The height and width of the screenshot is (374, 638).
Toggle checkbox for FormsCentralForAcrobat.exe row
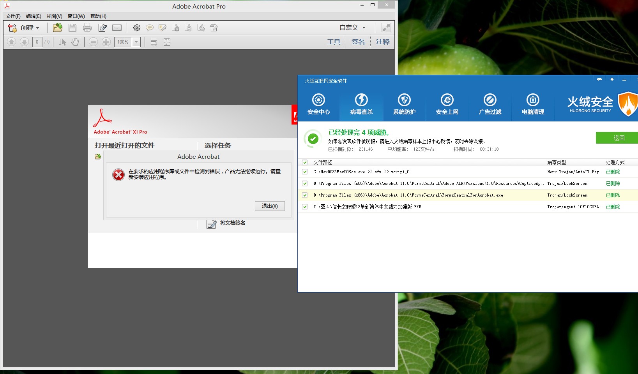(305, 195)
